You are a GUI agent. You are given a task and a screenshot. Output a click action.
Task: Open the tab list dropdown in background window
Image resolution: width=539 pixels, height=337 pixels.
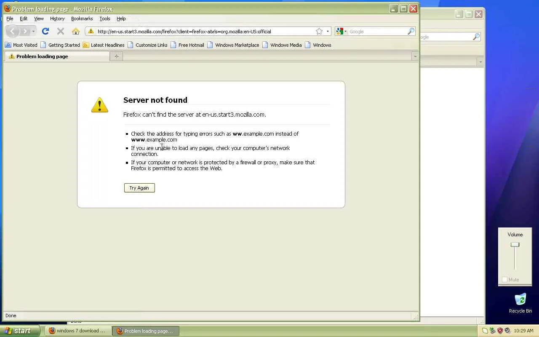(480, 62)
